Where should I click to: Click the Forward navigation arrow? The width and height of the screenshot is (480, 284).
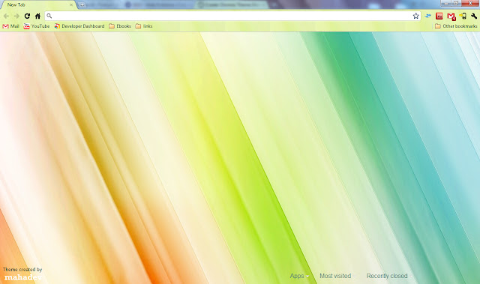click(x=16, y=16)
